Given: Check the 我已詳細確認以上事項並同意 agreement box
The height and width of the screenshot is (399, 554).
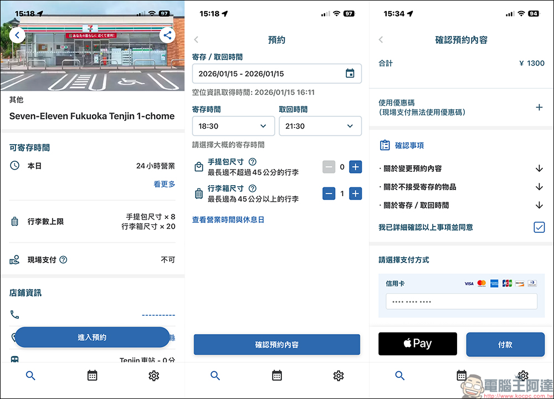Looking at the screenshot, I should [x=538, y=227].
